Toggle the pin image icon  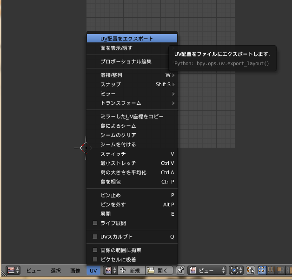coord(180,270)
